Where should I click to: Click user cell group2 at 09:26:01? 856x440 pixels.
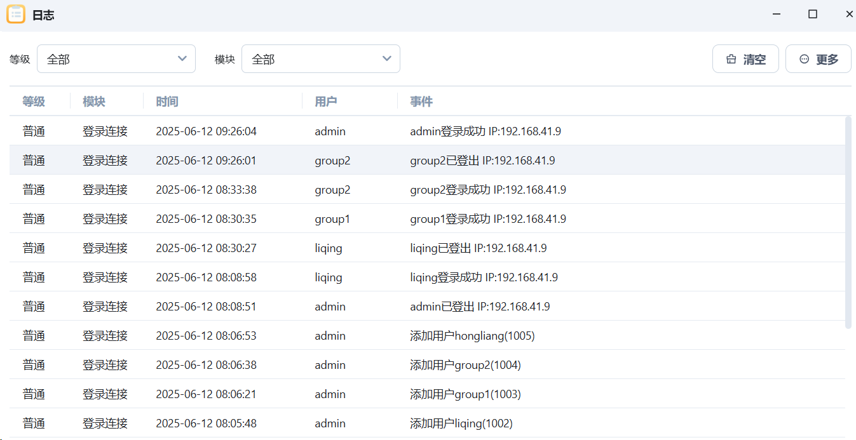pyautogui.click(x=332, y=161)
